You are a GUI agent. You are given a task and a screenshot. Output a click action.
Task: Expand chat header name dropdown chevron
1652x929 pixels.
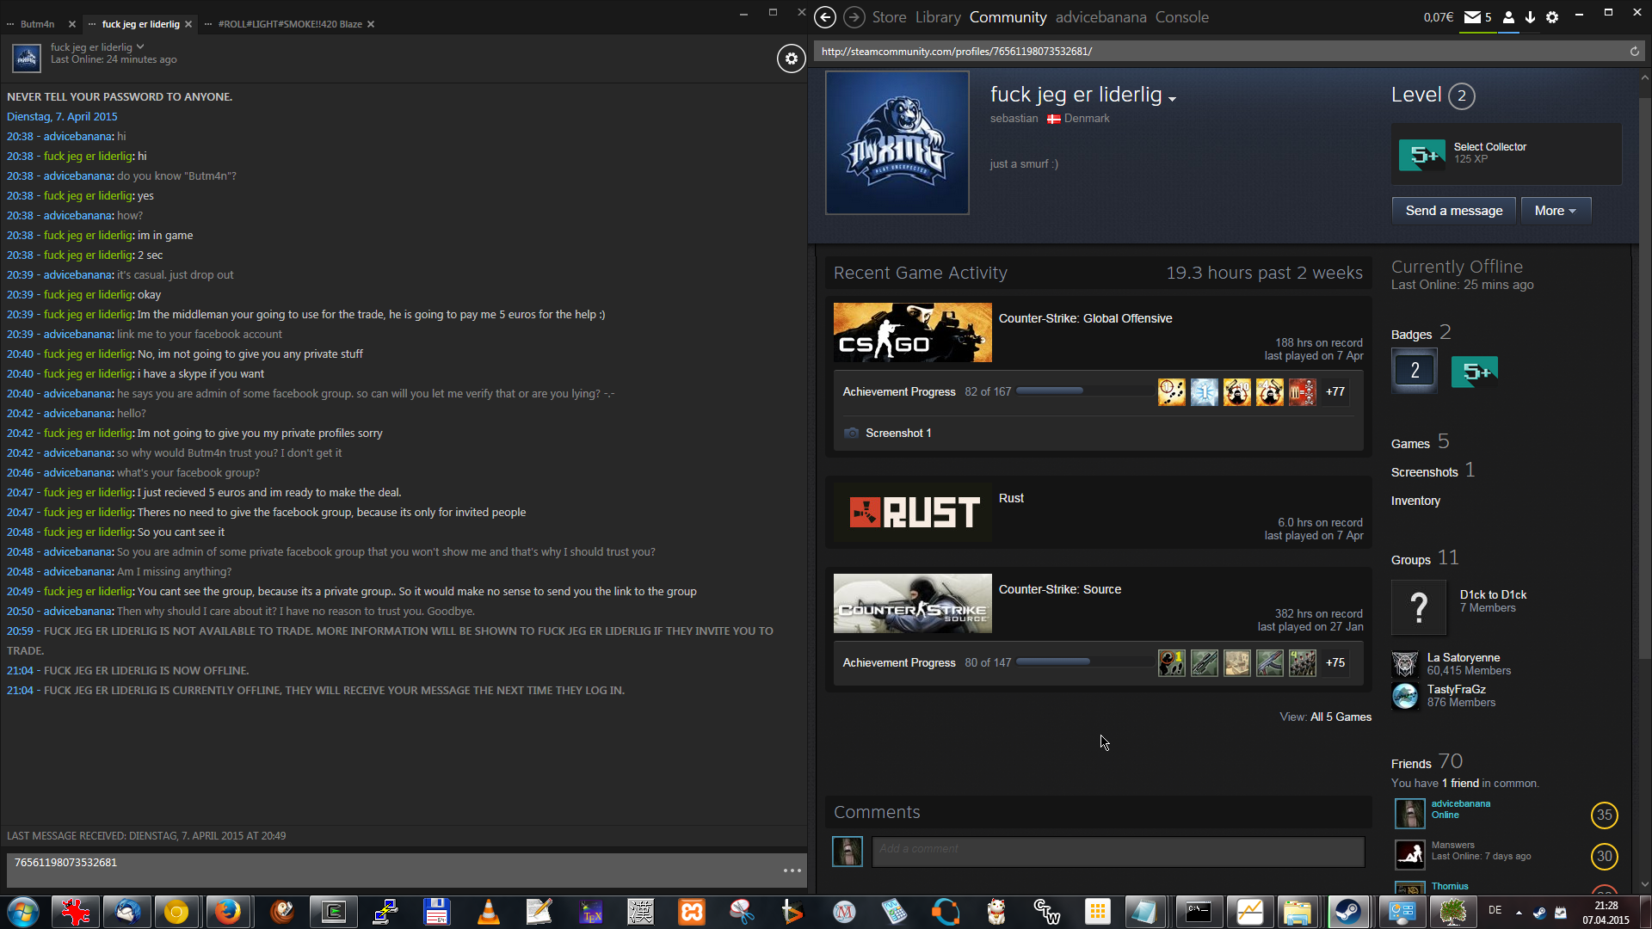pyautogui.click(x=140, y=47)
